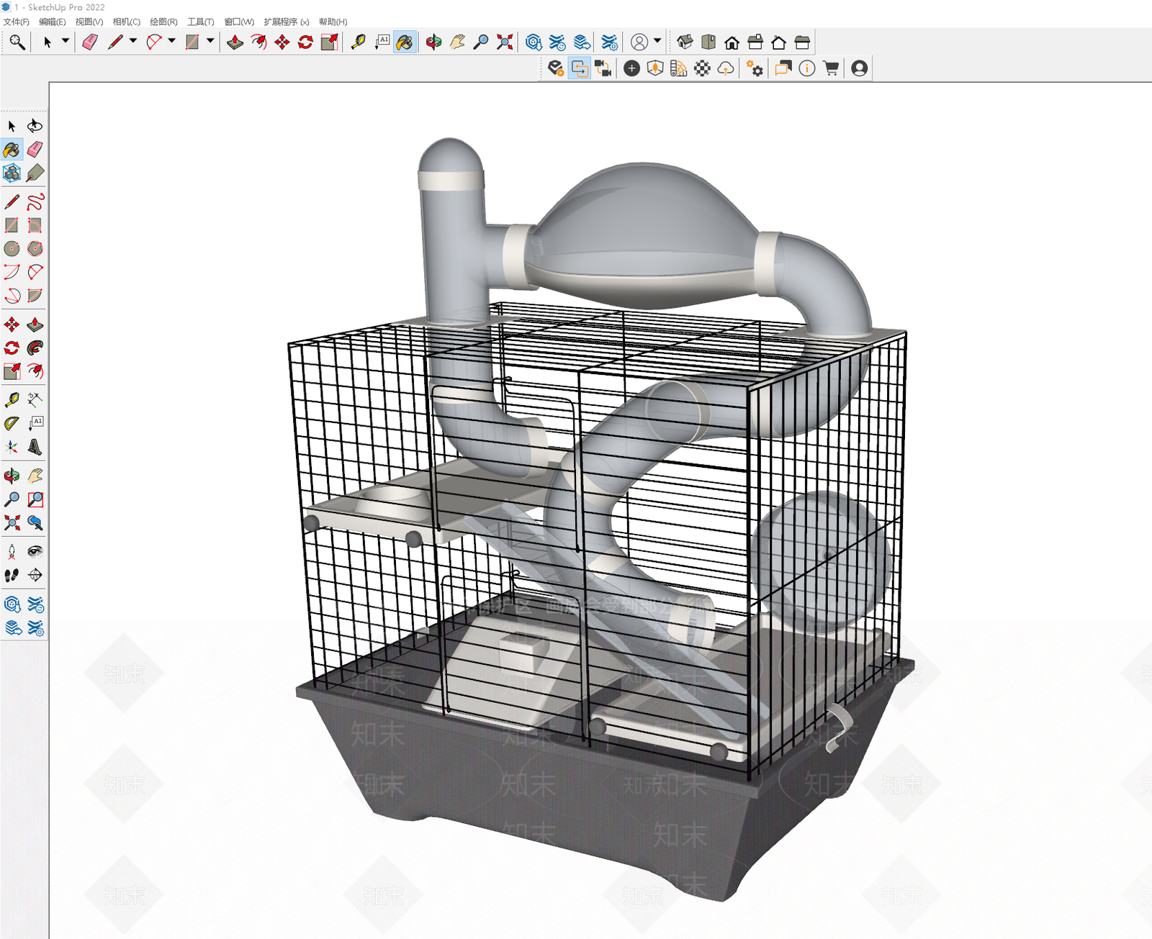Image resolution: width=1152 pixels, height=939 pixels.
Task: Open the shopping cart store button
Action: click(831, 68)
